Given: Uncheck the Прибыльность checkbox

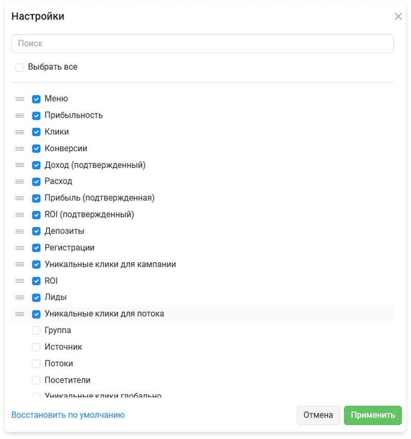Looking at the screenshot, I should [x=36, y=116].
